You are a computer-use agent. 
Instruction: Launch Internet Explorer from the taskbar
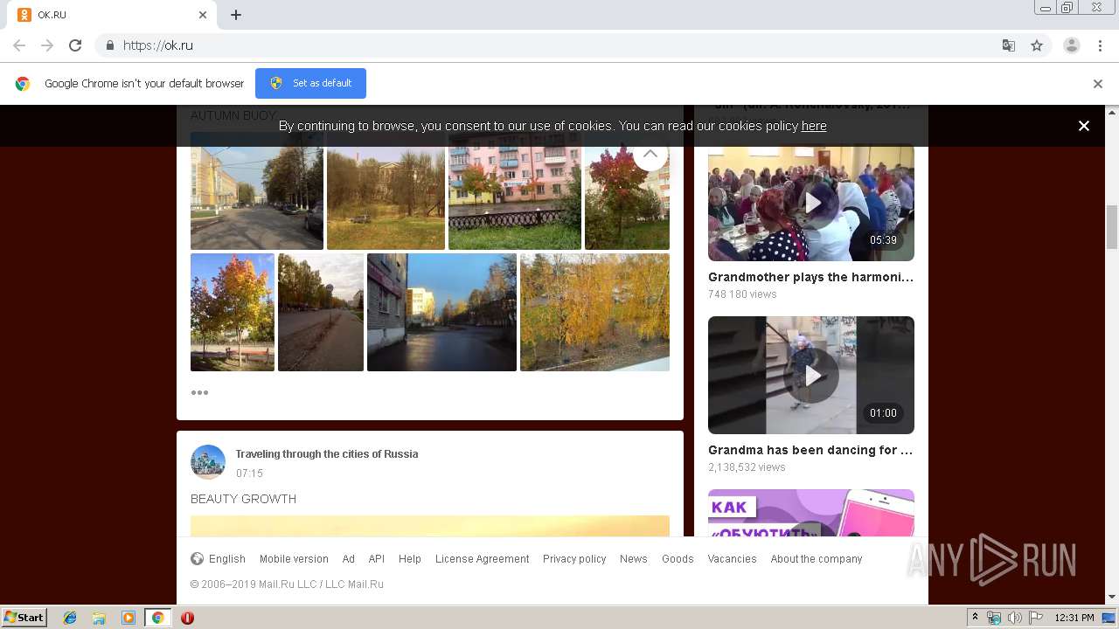70,618
